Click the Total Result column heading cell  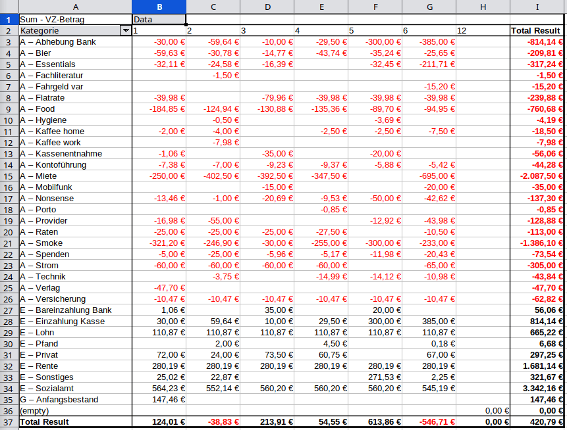point(537,31)
